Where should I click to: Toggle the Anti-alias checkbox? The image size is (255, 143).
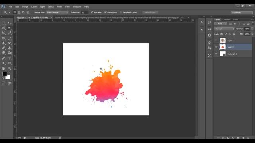pyautogui.click(x=92, y=12)
